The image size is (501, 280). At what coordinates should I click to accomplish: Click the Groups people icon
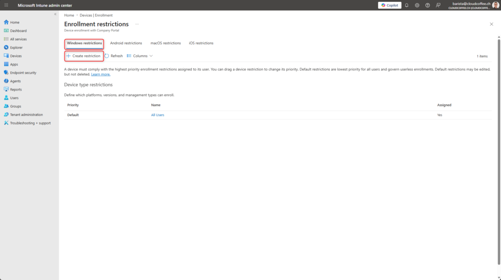pyautogui.click(x=6, y=106)
